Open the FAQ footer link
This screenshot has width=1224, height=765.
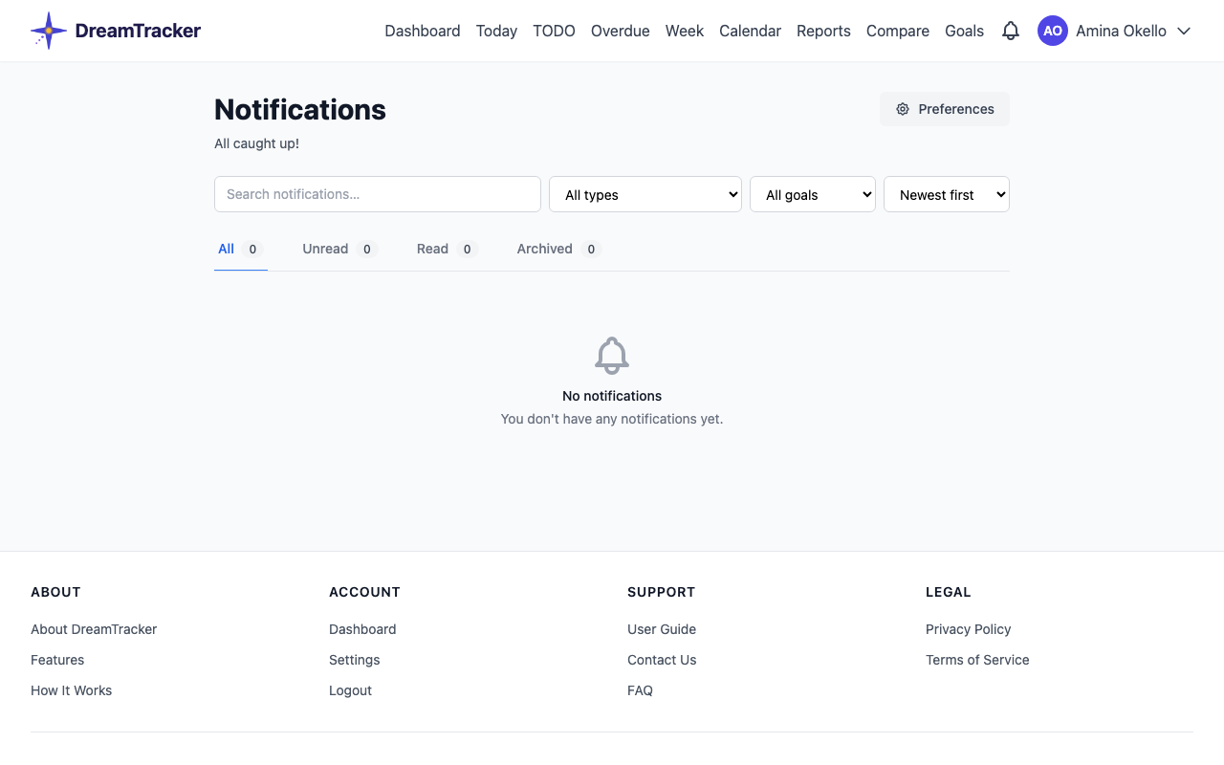click(641, 690)
